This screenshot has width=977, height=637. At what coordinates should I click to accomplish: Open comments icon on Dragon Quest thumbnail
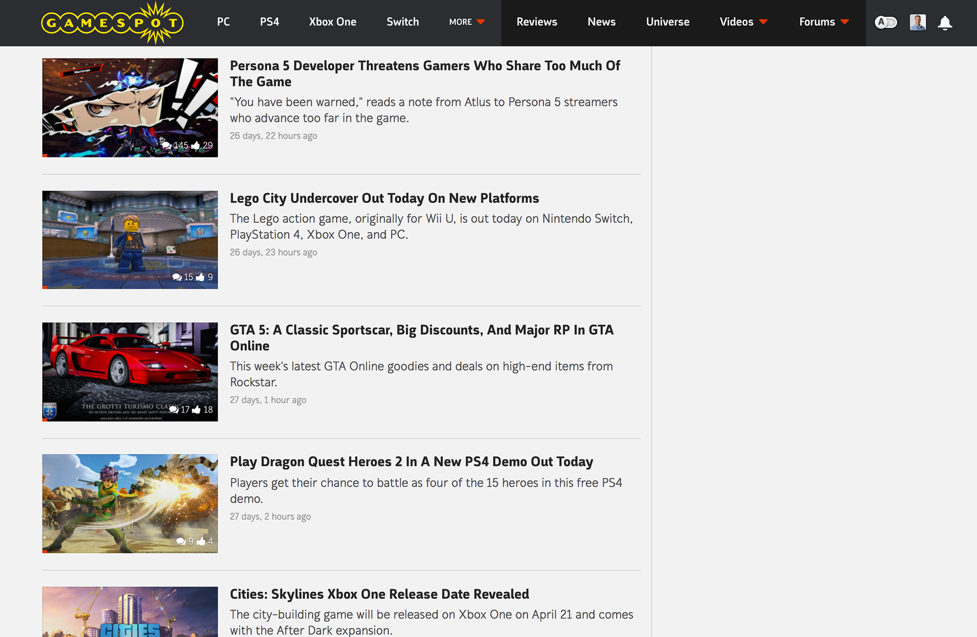click(181, 541)
